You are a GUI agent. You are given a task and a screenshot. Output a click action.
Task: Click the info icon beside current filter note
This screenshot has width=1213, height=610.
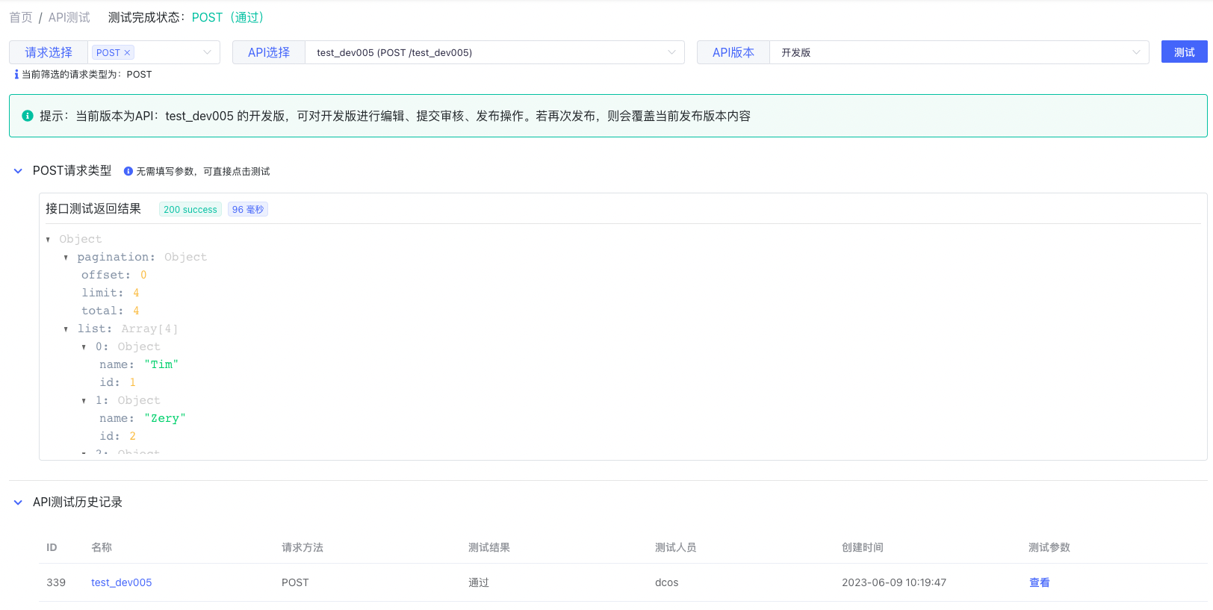coord(16,75)
